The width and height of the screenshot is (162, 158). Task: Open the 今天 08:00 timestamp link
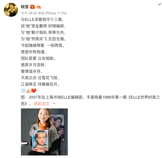click(29, 13)
